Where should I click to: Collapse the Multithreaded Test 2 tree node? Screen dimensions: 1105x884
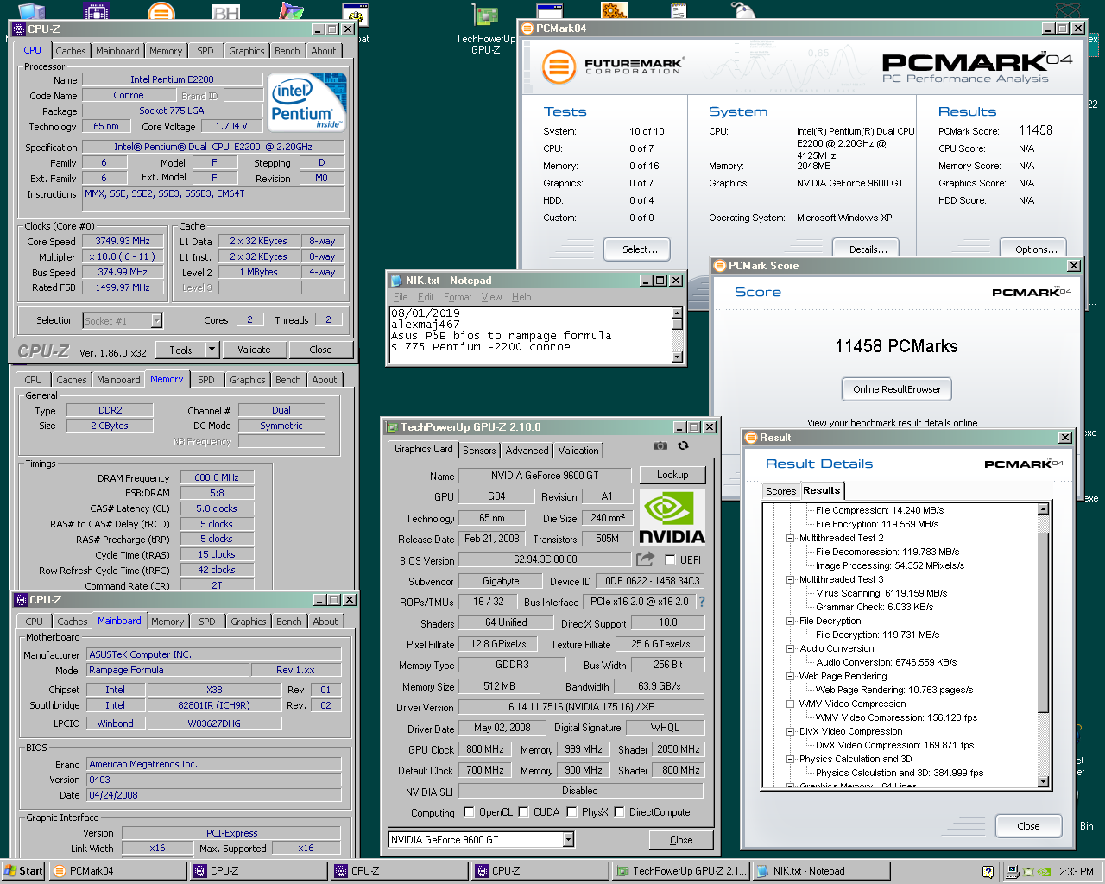point(790,538)
